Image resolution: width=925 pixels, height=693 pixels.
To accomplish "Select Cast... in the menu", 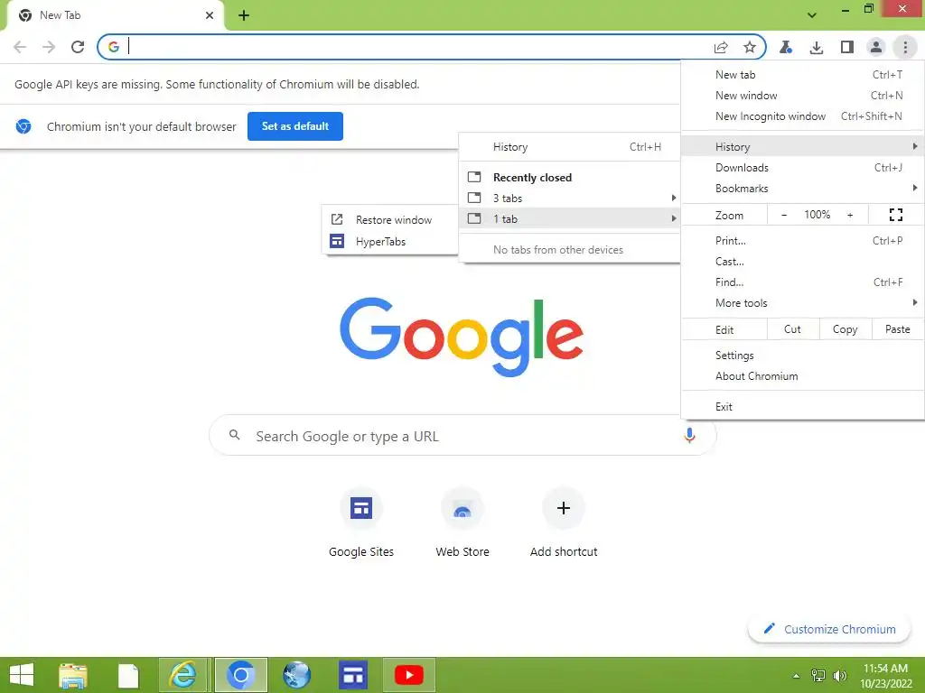I will tap(802, 261).
